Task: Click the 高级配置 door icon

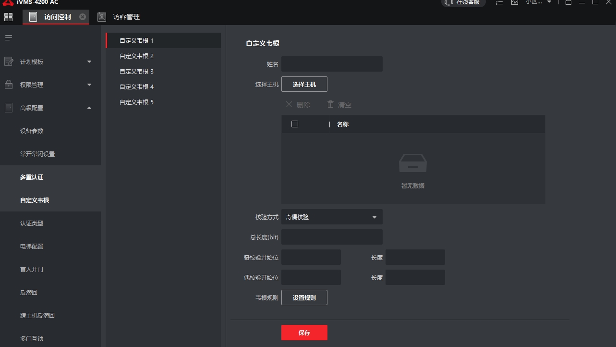Action: coord(9,108)
